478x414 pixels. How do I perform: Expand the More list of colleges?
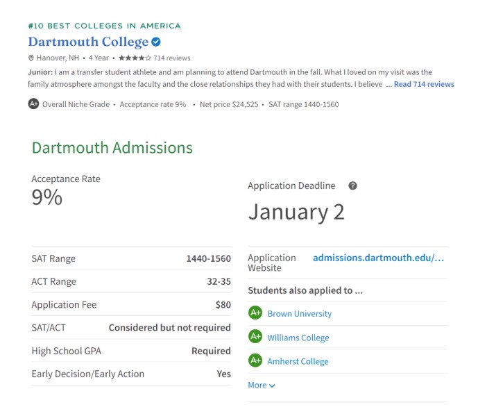click(262, 386)
